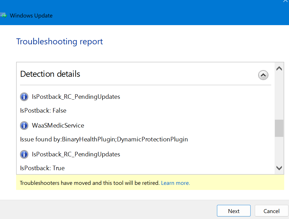The image size is (289, 219).
Task: Click the Windows Update window title
Action: [31, 16]
